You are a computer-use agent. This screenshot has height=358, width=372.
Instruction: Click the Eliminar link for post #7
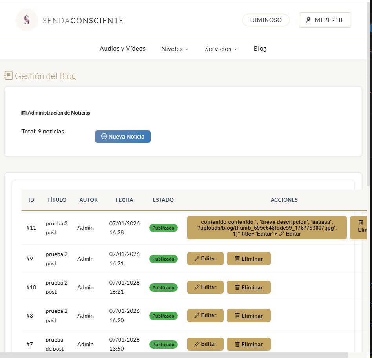pos(252,344)
